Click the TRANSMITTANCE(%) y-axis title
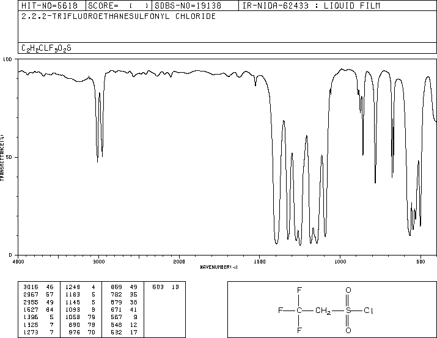This screenshot has width=437, height=338. pos(2,158)
